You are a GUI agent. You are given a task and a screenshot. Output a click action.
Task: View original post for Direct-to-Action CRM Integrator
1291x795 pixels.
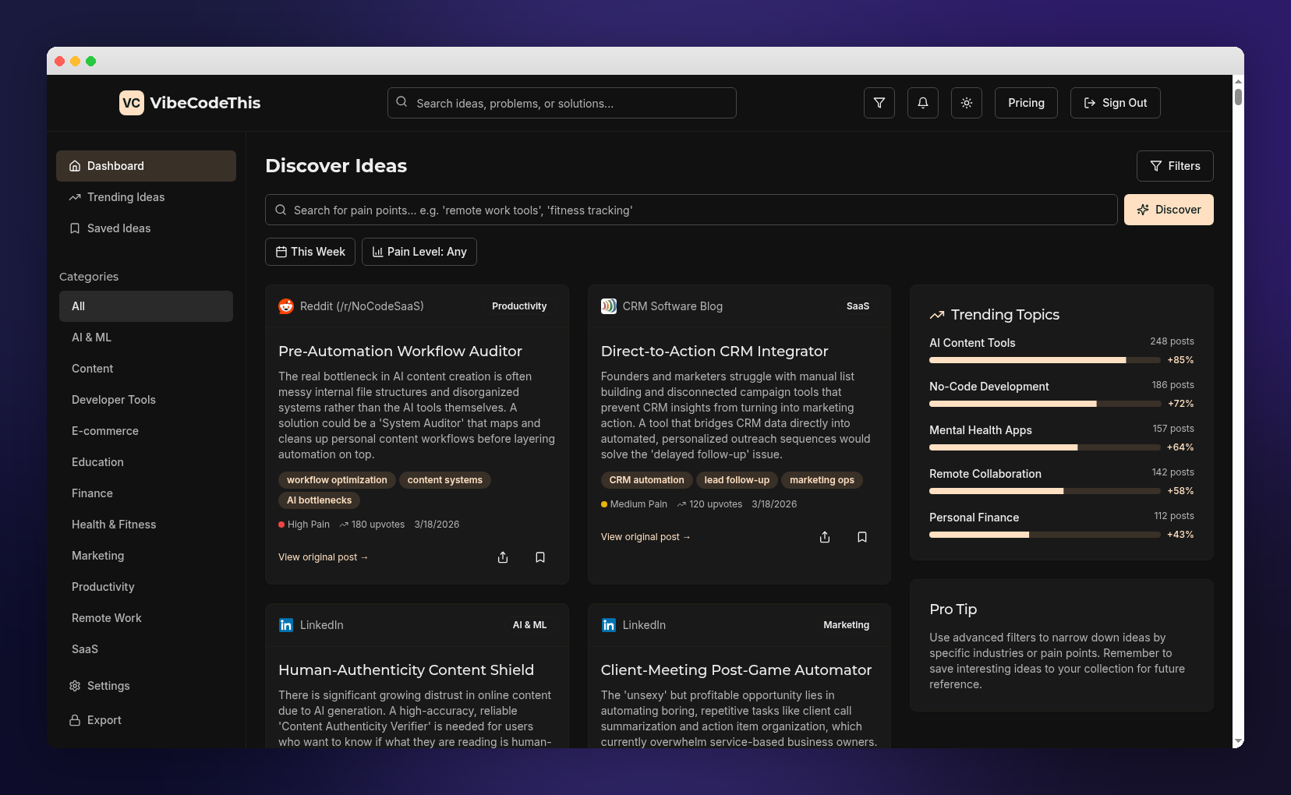click(x=645, y=537)
